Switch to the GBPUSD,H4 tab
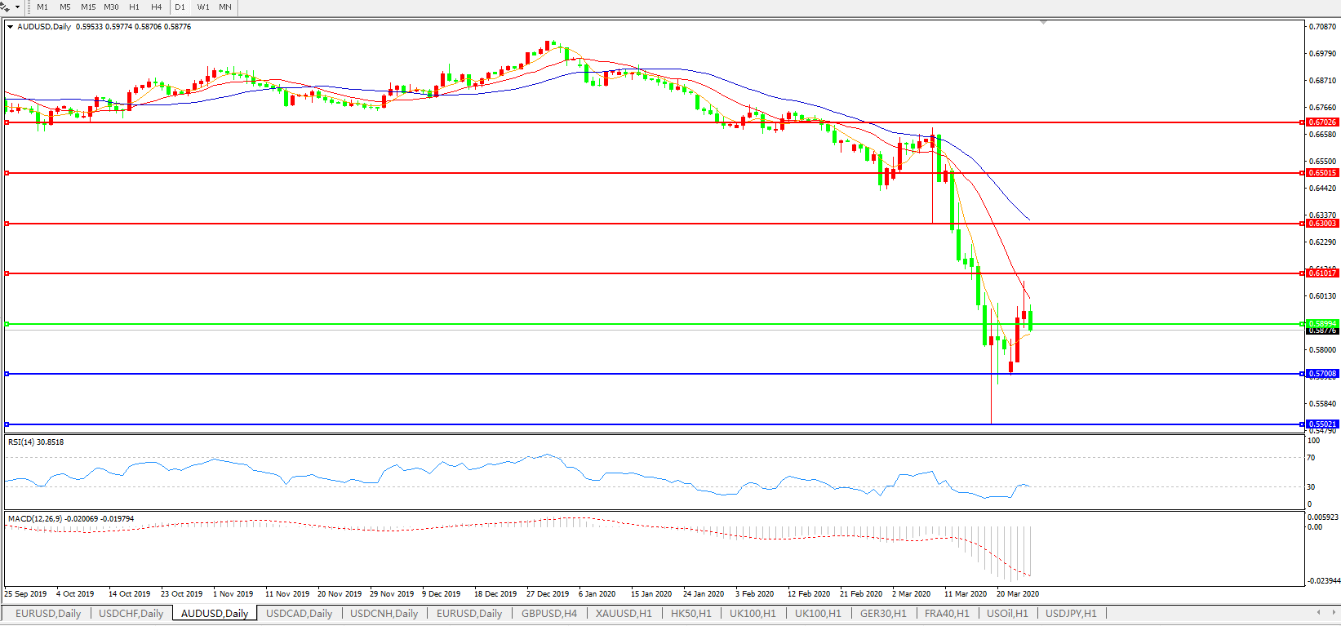 pos(549,614)
